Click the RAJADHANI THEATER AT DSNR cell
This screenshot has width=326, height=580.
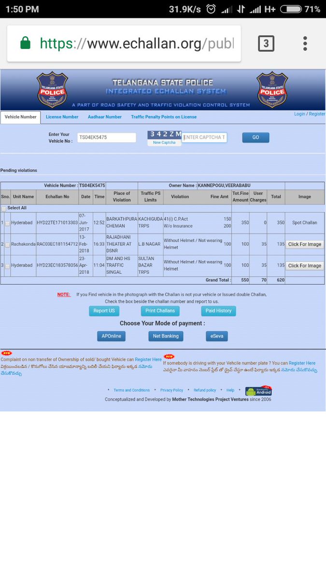click(122, 245)
